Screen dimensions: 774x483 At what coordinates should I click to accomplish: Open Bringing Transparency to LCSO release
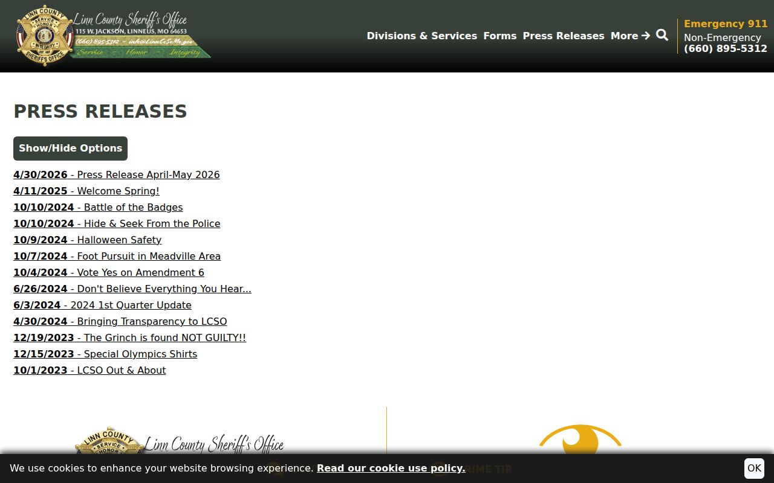tap(120, 321)
